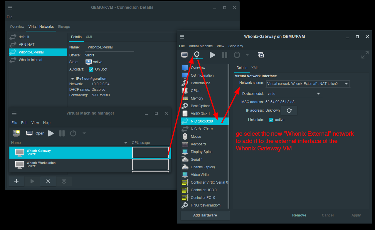Select Memory in hardware list
The image size is (375, 230).
pos(204,98)
